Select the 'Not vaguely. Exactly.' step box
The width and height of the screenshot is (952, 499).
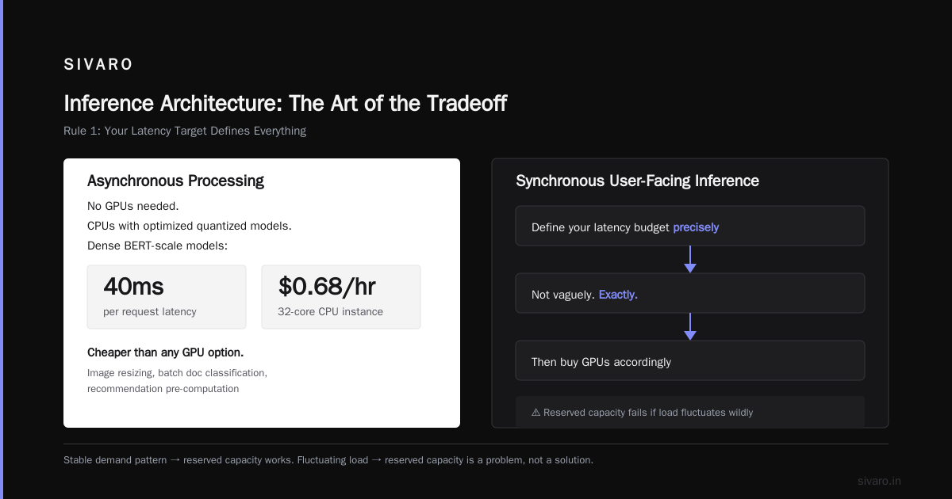[690, 293]
